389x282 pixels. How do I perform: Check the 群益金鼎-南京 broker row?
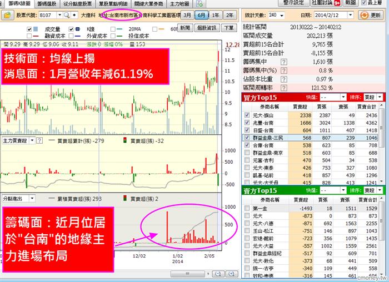coord(247,153)
